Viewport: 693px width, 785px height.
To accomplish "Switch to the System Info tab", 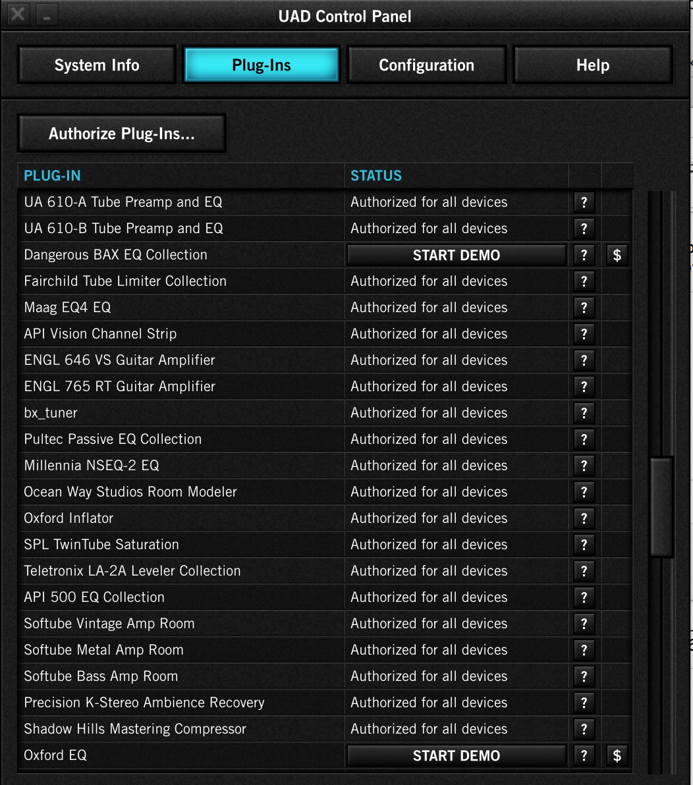I will coord(97,65).
